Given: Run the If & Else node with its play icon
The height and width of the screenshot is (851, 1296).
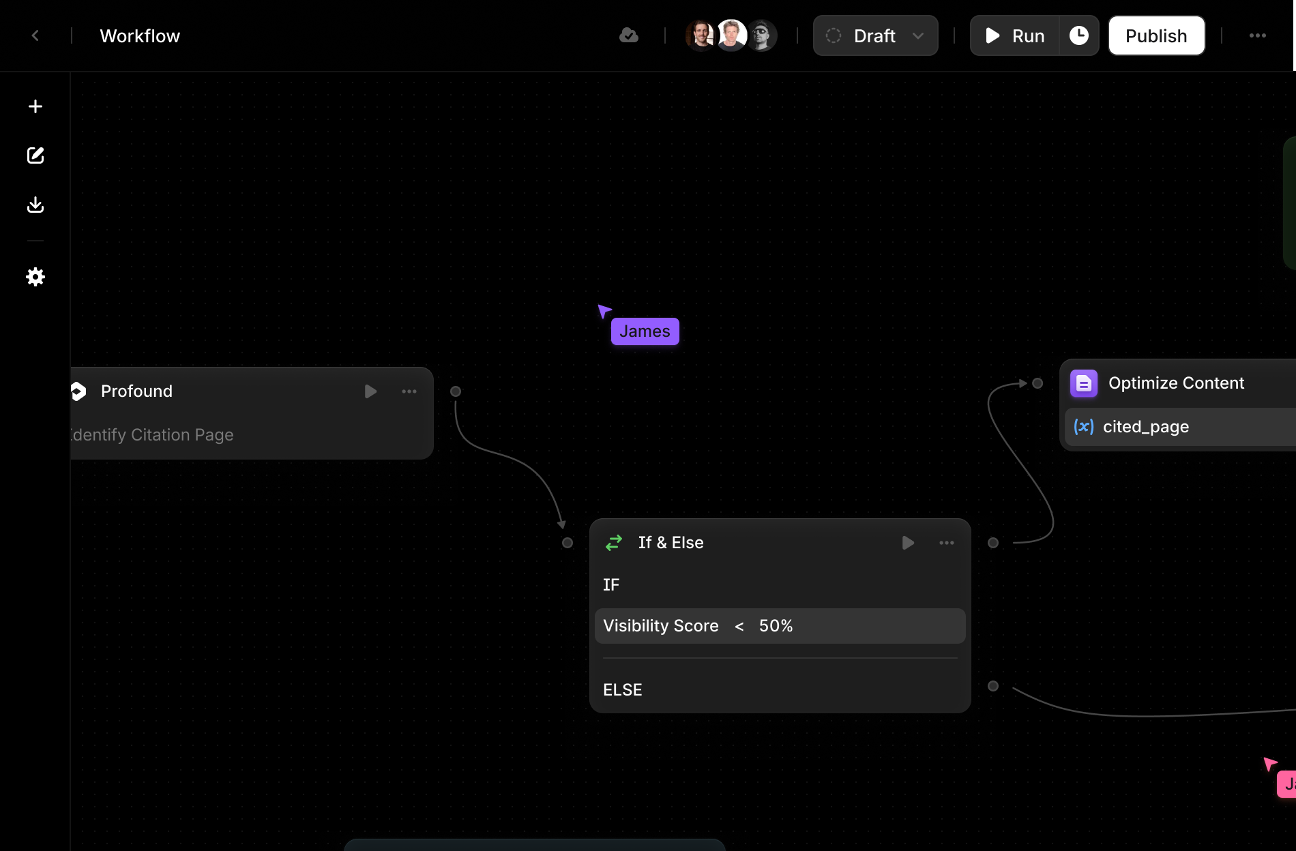Looking at the screenshot, I should (x=908, y=543).
